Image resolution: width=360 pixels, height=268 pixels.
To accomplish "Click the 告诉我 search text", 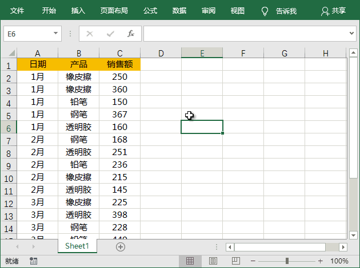I will pyautogui.click(x=286, y=11).
